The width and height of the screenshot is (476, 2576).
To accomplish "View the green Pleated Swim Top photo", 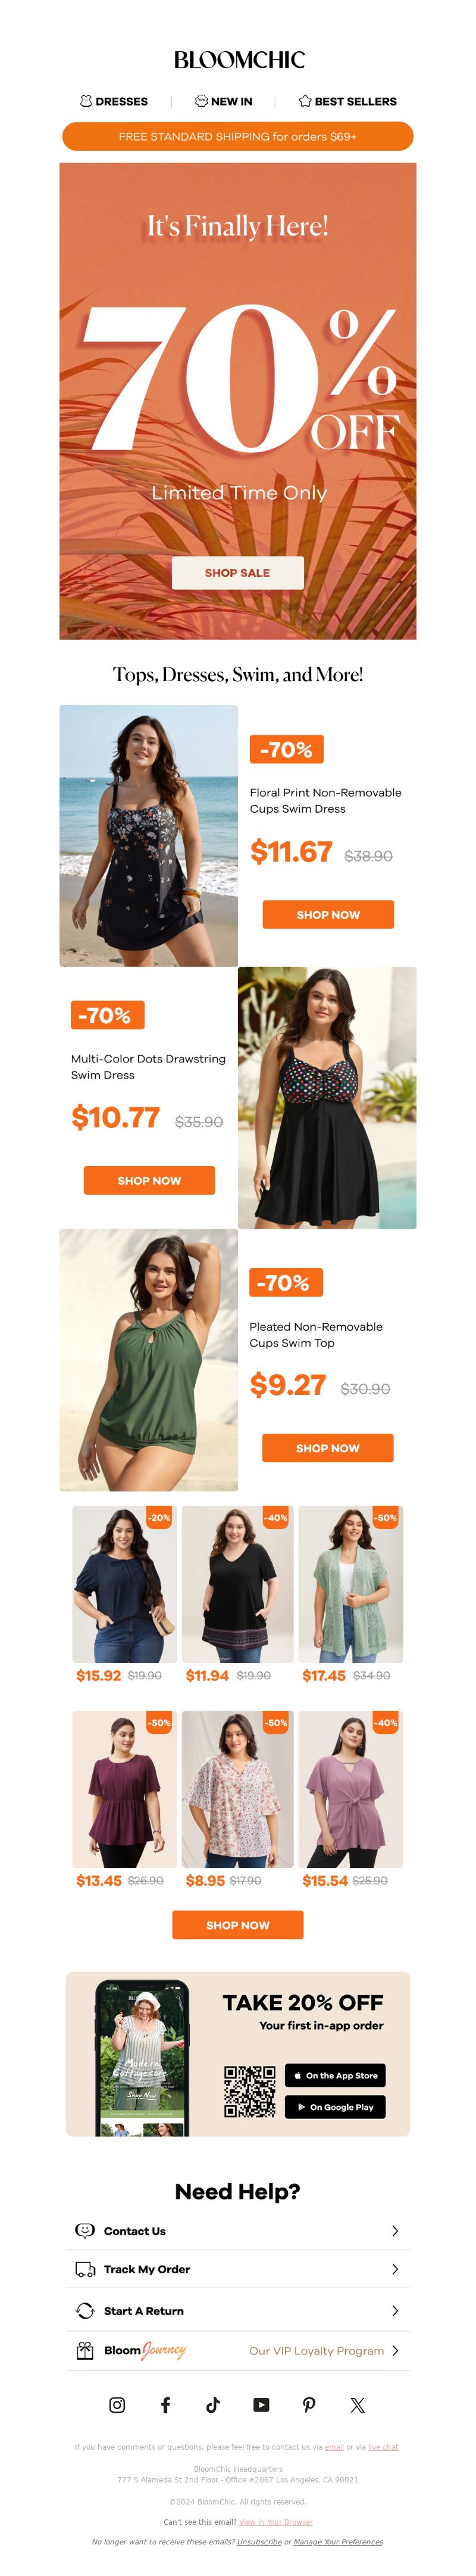I will click(x=149, y=1359).
